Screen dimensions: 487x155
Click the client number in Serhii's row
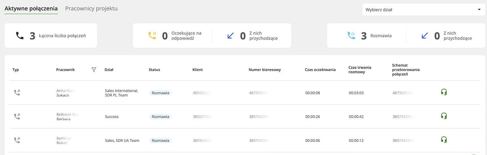click(x=203, y=141)
